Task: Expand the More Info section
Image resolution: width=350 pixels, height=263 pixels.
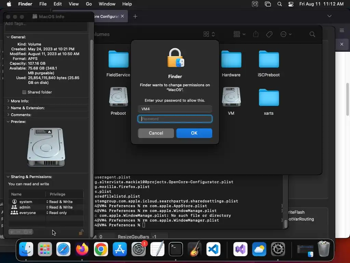Action: click(x=8, y=101)
